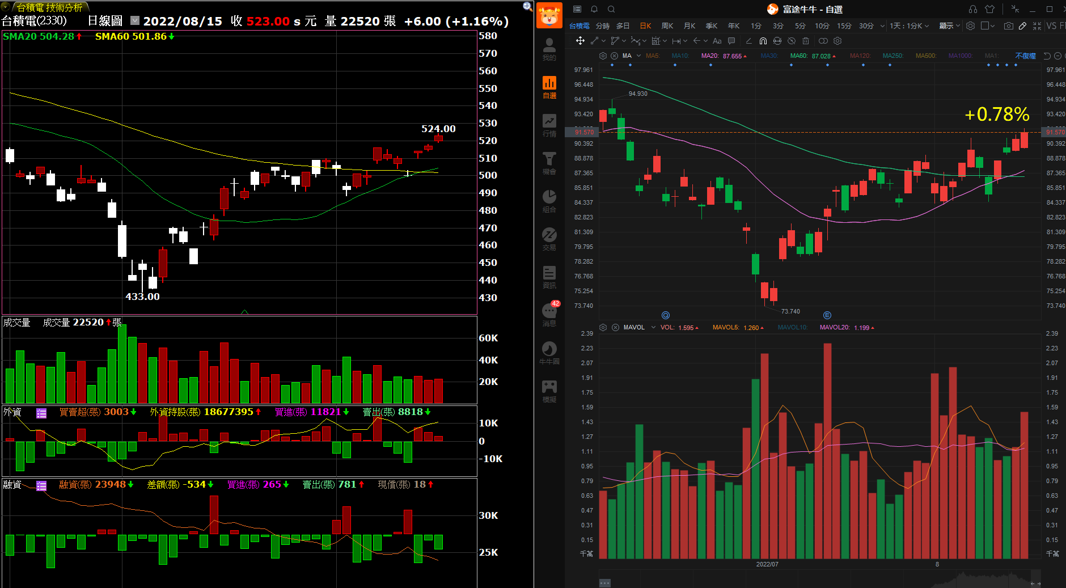Toggle the MA120 line visibility
Screen dimensions: 1066x588
(x=860, y=56)
